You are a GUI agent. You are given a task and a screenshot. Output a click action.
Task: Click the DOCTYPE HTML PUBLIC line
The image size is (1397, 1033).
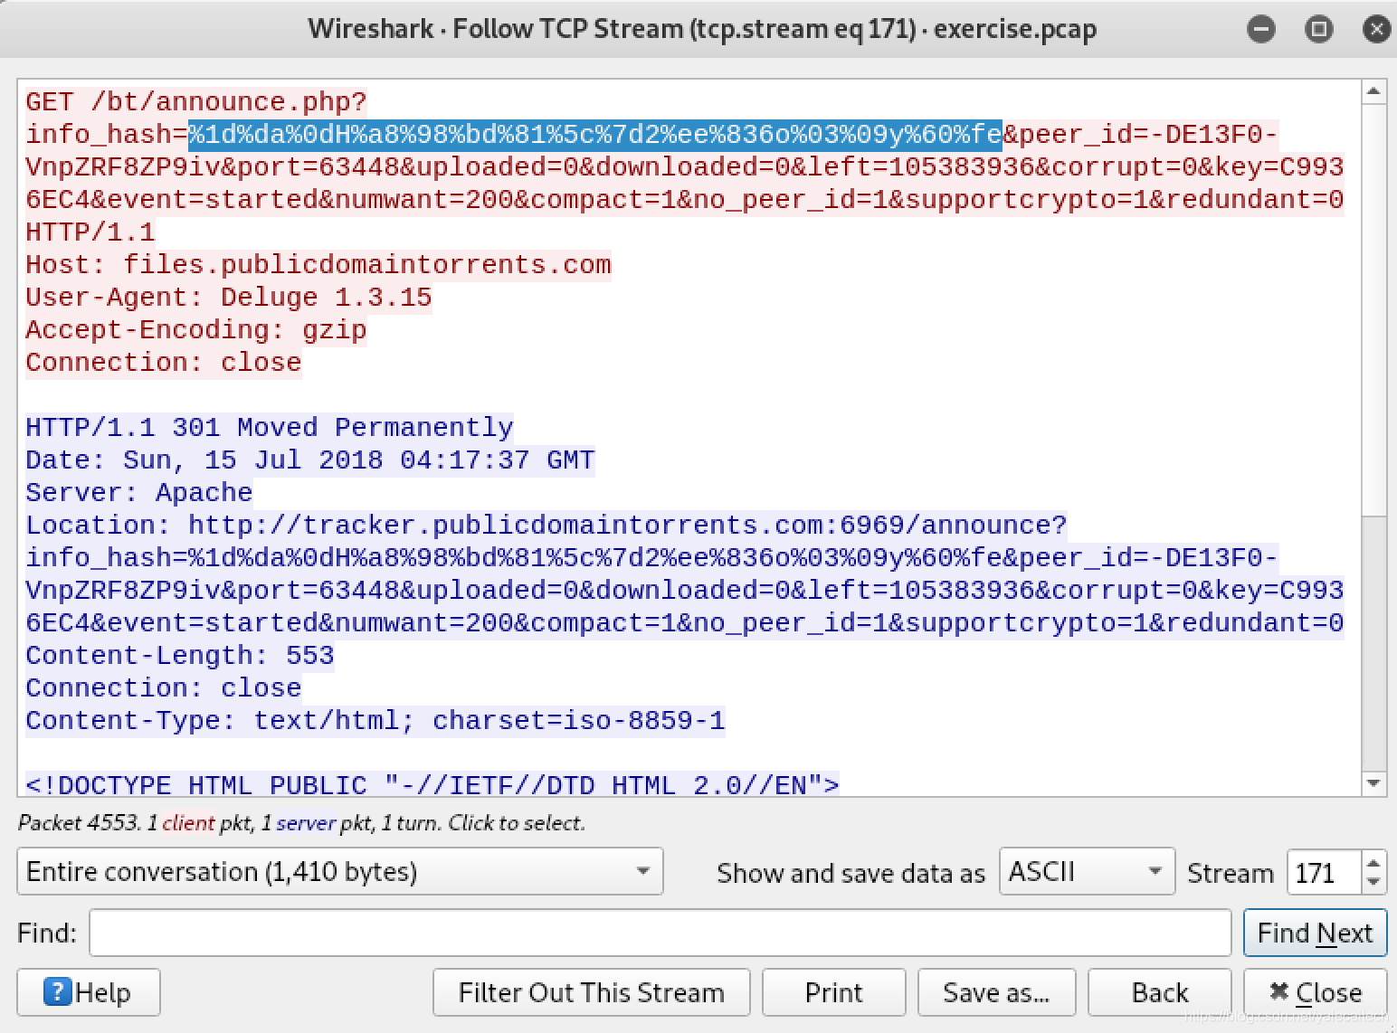point(432,783)
